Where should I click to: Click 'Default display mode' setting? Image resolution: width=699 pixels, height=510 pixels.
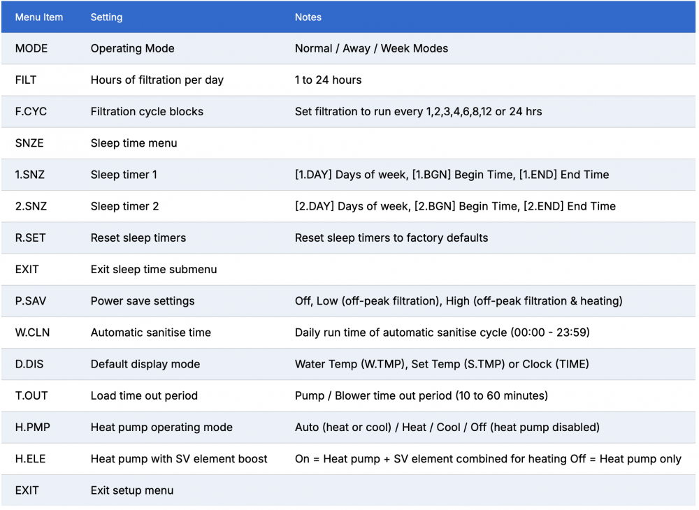point(145,365)
